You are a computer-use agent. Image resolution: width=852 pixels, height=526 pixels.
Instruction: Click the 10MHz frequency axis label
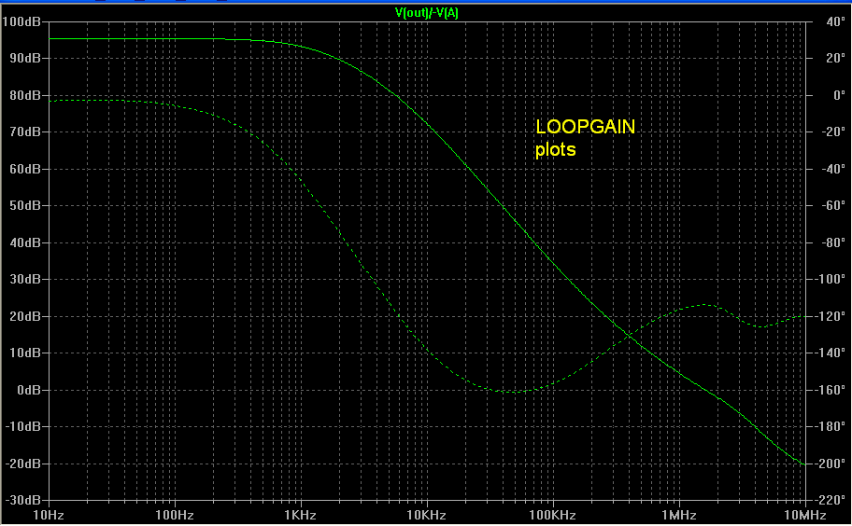805,515
